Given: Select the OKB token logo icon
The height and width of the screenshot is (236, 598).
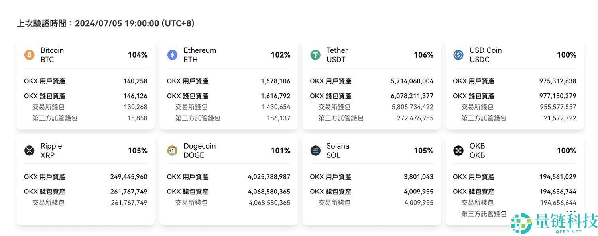Looking at the screenshot, I should [458, 151].
